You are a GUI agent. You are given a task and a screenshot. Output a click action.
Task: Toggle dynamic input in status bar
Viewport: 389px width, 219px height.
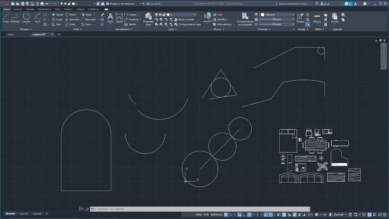239,214
